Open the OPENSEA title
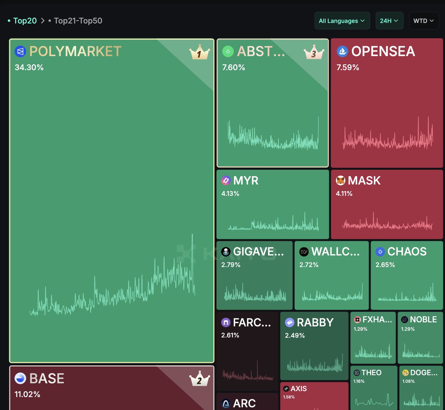 coord(383,51)
